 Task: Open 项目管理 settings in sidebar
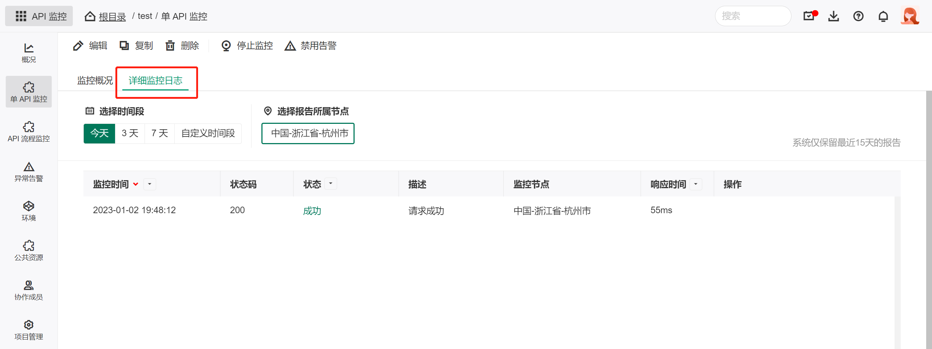pos(29,330)
